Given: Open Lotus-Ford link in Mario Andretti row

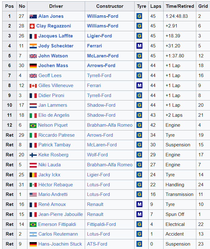Looking at the screenshot, I should (98, 194).
